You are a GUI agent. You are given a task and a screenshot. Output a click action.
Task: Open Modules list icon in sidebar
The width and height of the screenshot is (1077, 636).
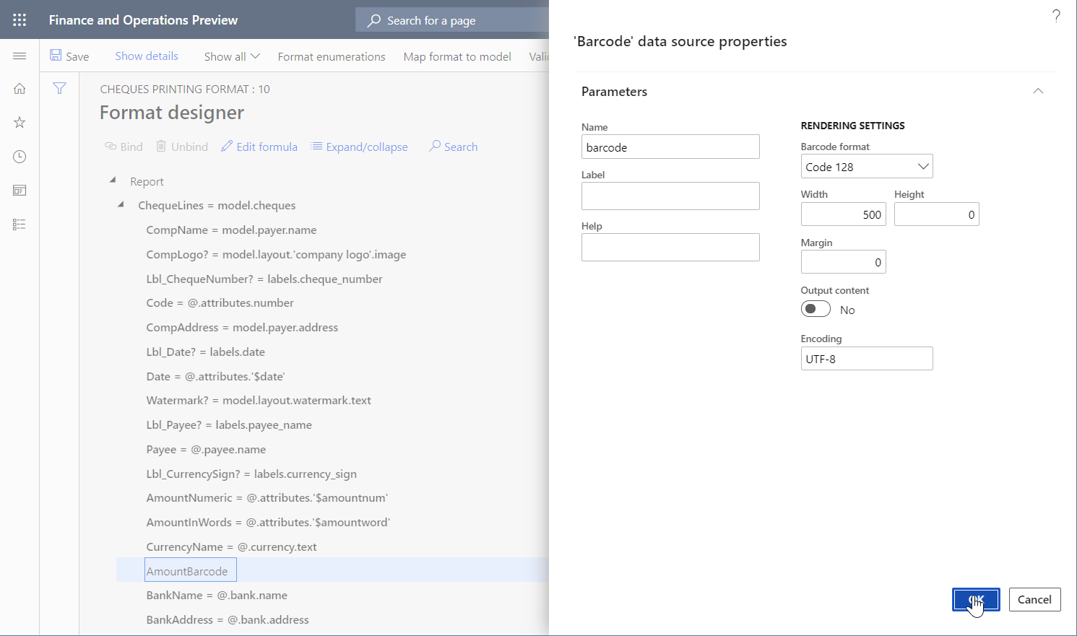pyautogui.click(x=20, y=225)
